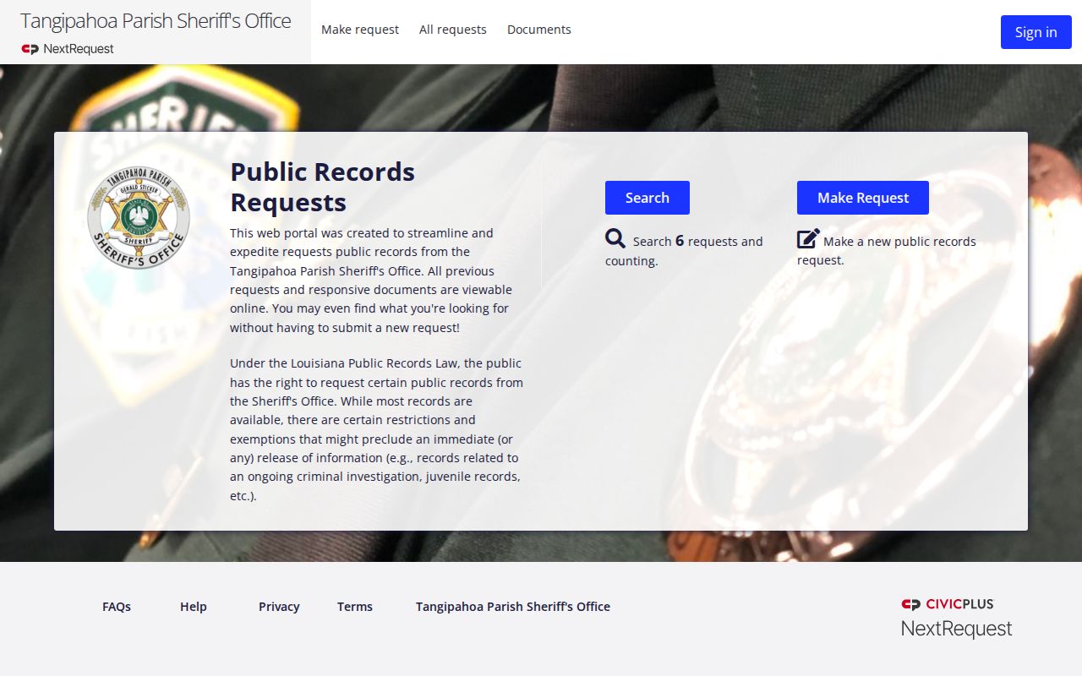Viewport: 1082px width, 676px height.
Task: Click the blue Search button
Action: (x=648, y=198)
